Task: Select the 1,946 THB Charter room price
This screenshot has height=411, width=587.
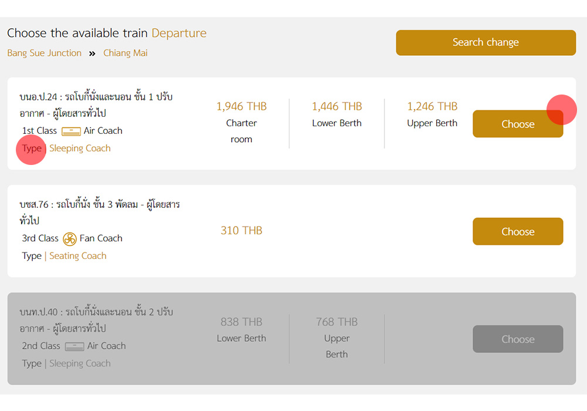Action: (x=241, y=107)
